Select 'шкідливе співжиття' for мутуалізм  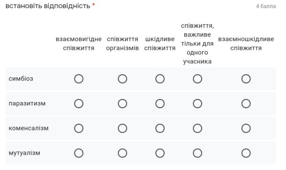pyautogui.click(x=160, y=153)
